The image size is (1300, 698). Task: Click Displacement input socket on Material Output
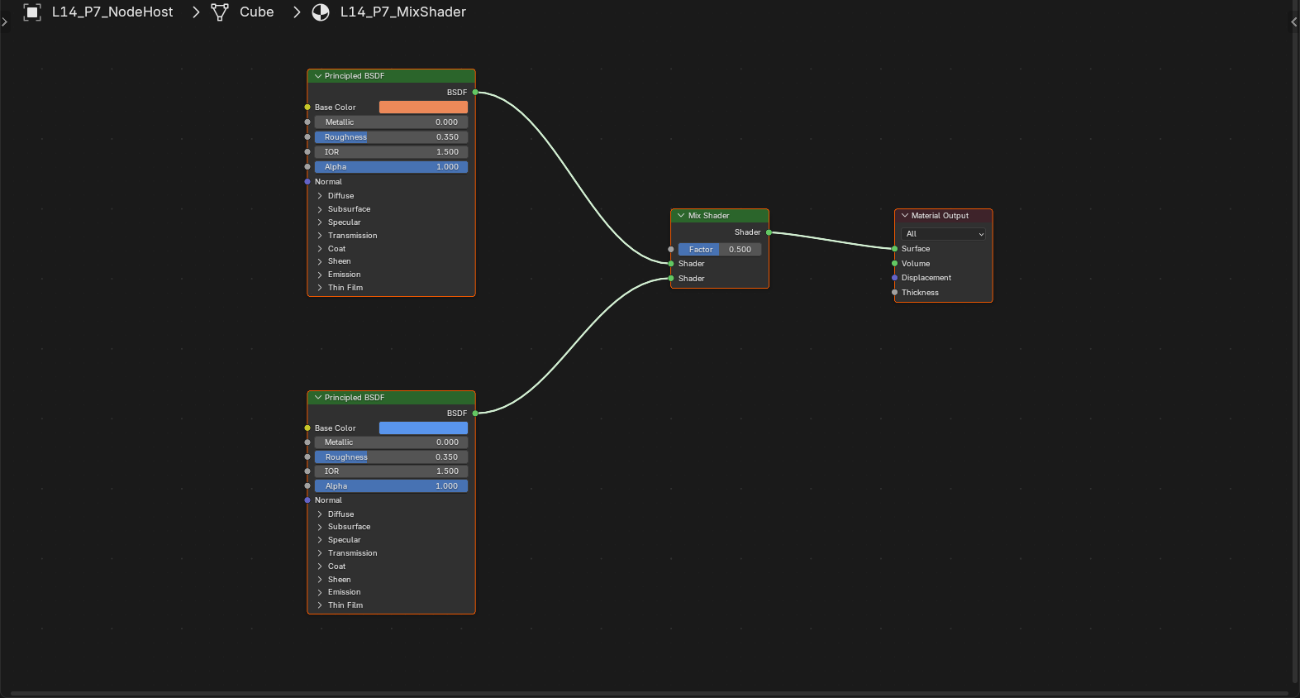click(x=895, y=278)
